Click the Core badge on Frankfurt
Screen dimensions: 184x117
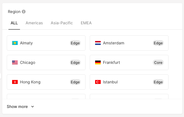tap(158, 62)
